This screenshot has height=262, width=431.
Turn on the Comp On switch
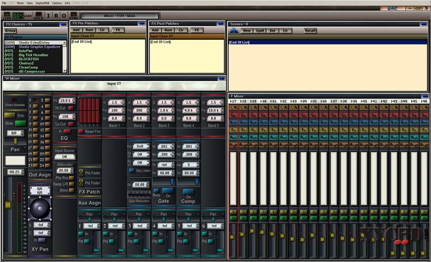[188, 192]
